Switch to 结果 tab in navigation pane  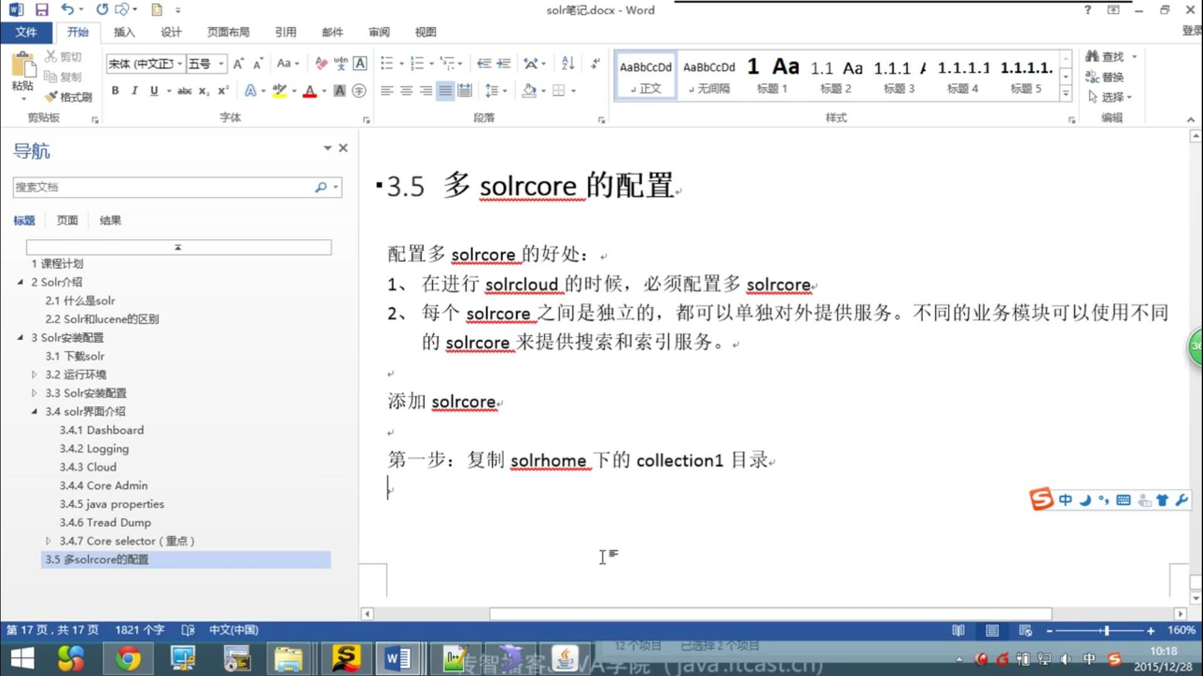pos(110,220)
